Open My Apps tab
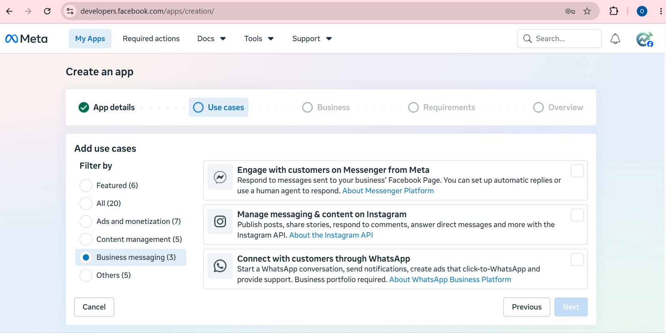 coord(90,39)
